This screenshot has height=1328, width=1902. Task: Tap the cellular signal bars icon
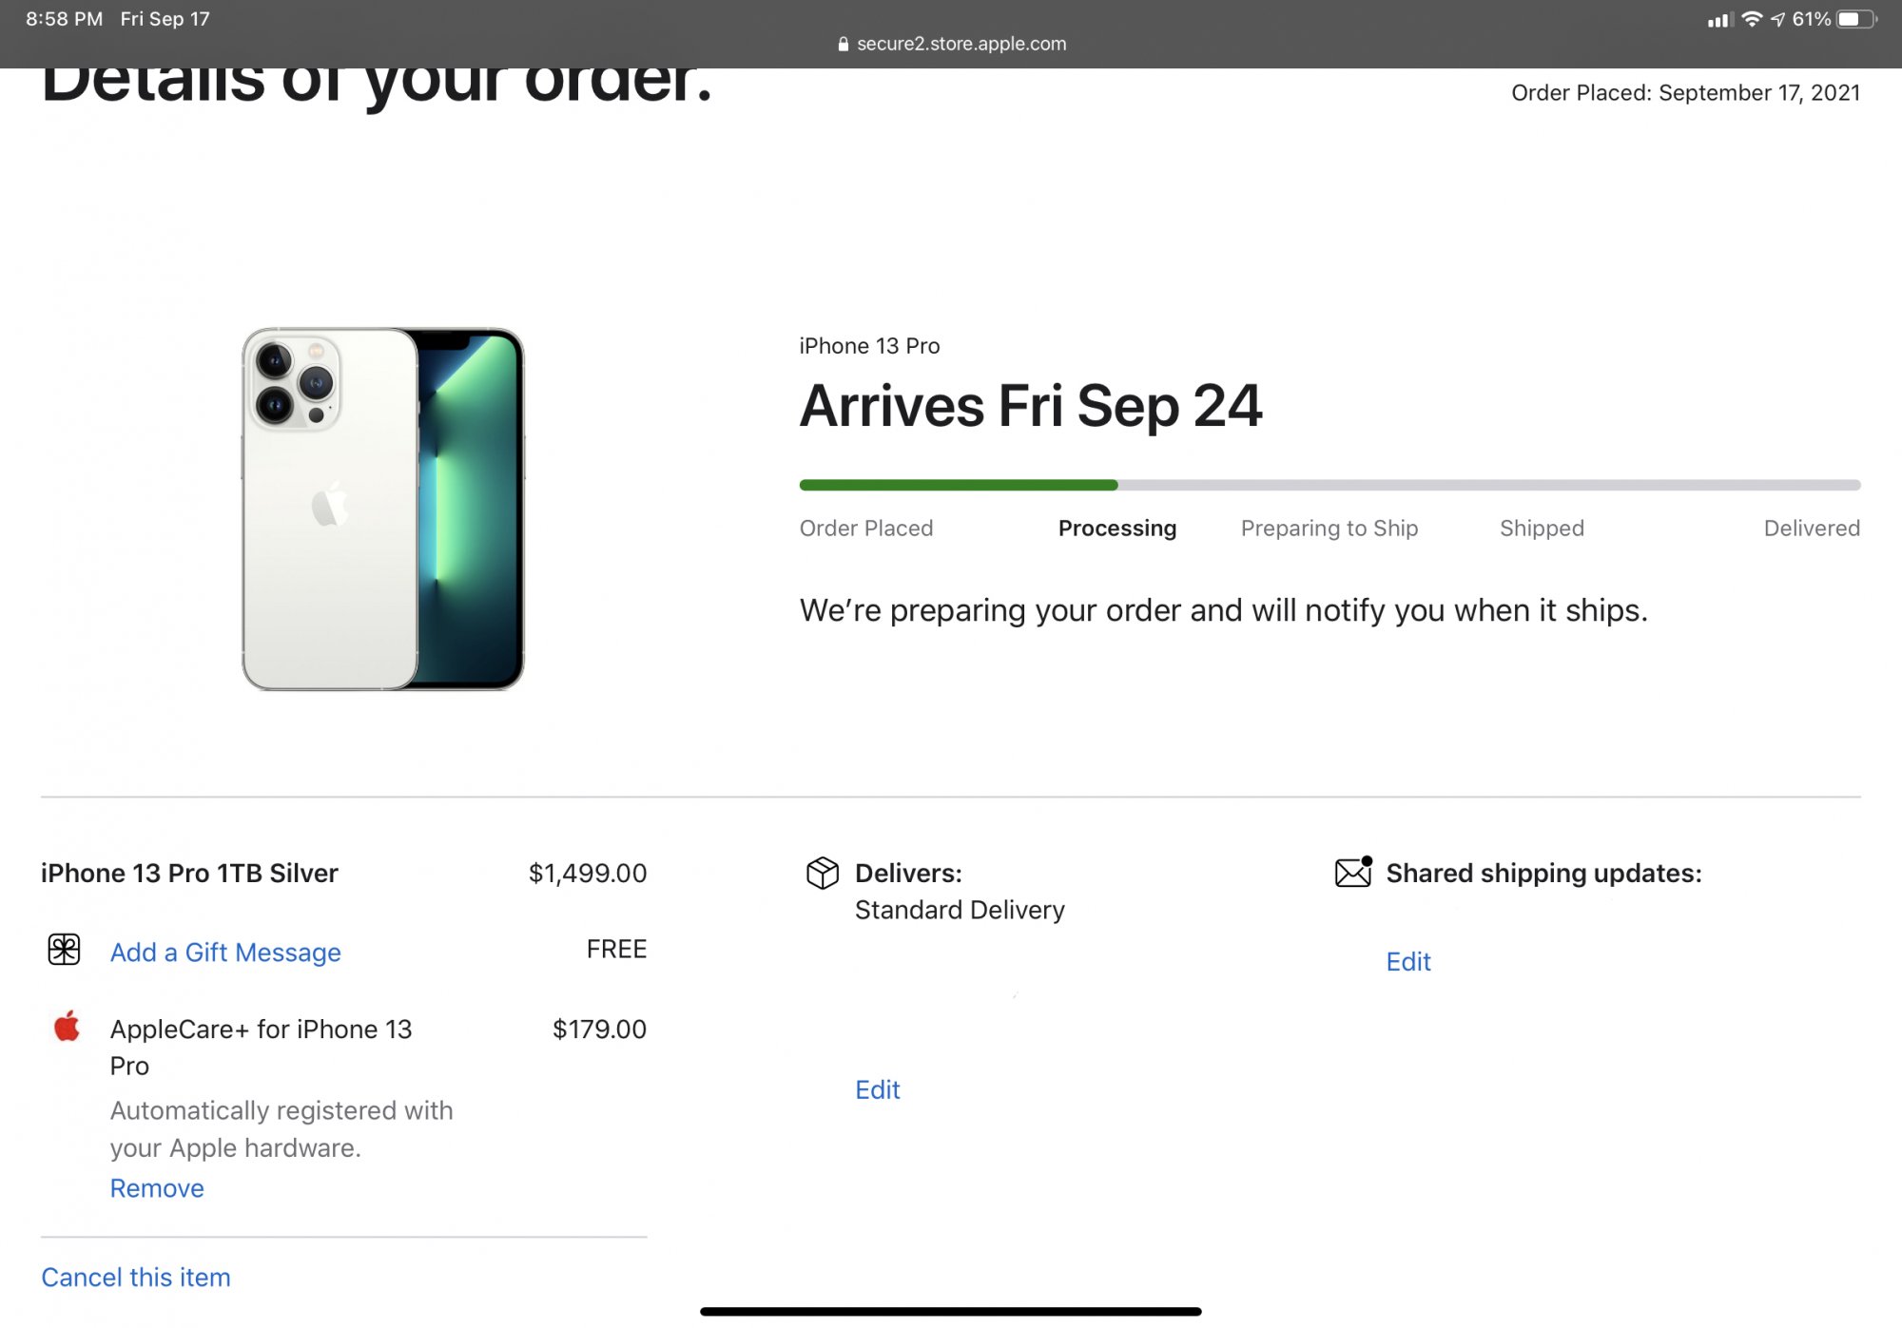point(1718,19)
